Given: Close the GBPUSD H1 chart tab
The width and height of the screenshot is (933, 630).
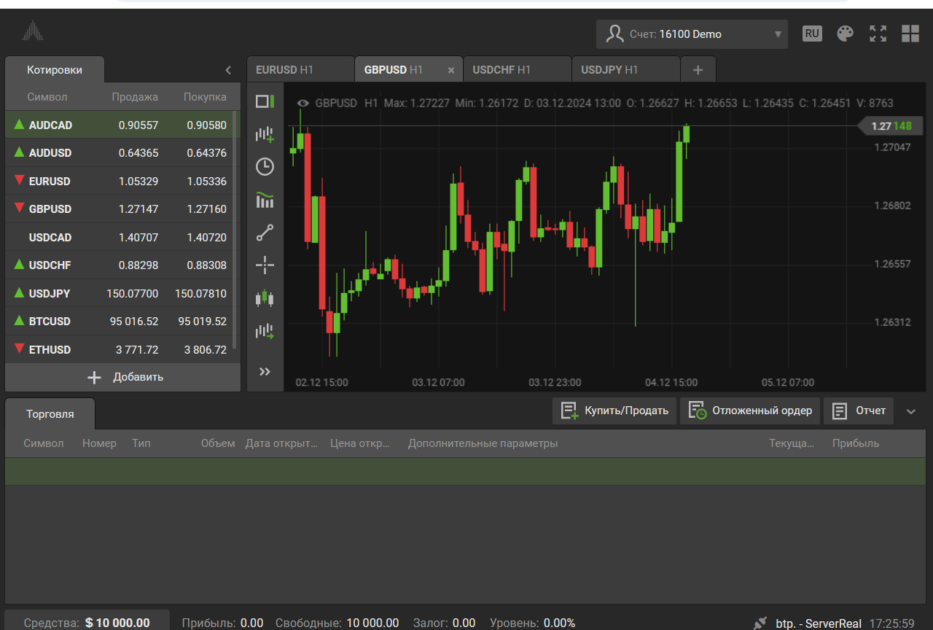Looking at the screenshot, I should click(x=450, y=70).
